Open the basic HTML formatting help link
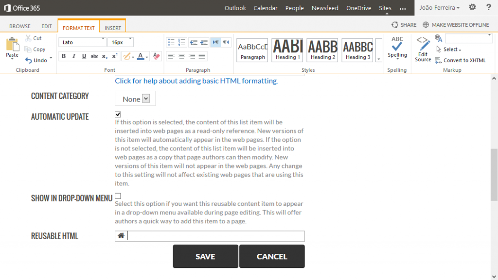Image resolution: width=498 pixels, height=280 pixels. point(196,81)
